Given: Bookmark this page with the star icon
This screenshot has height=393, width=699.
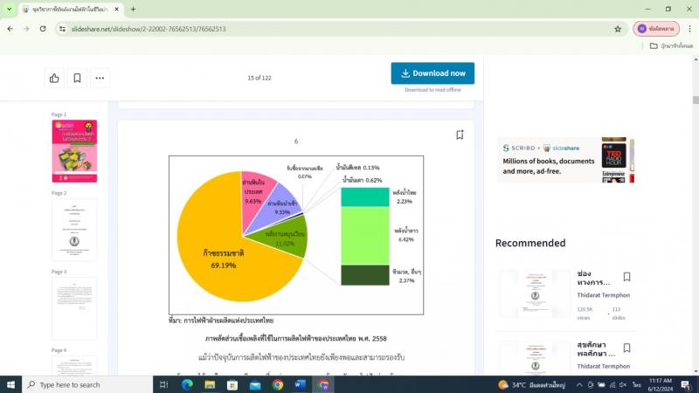Looking at the screenshot, I should (x=618, y=28).
